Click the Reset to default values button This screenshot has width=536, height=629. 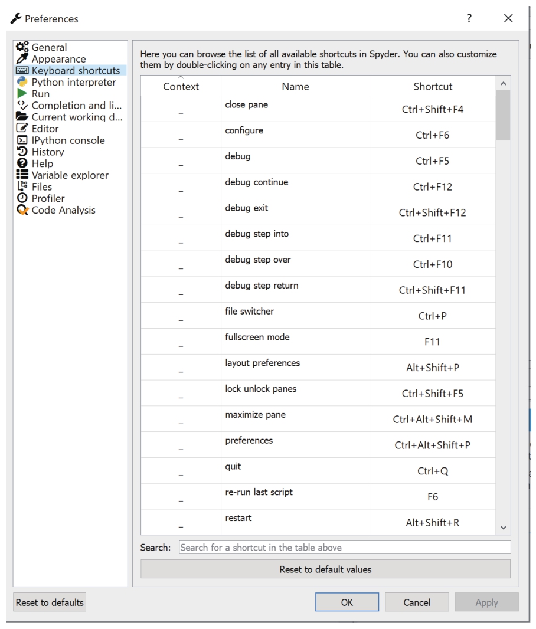[325, 569]
